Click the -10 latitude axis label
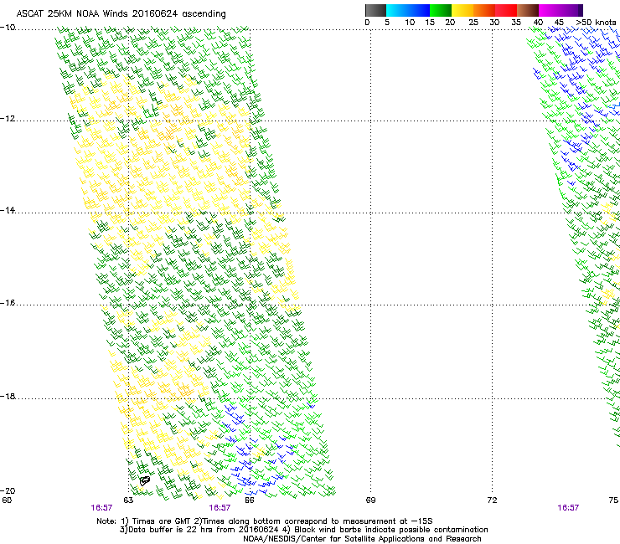This screenshot has width=620, height=544. [x=8, y=28]
